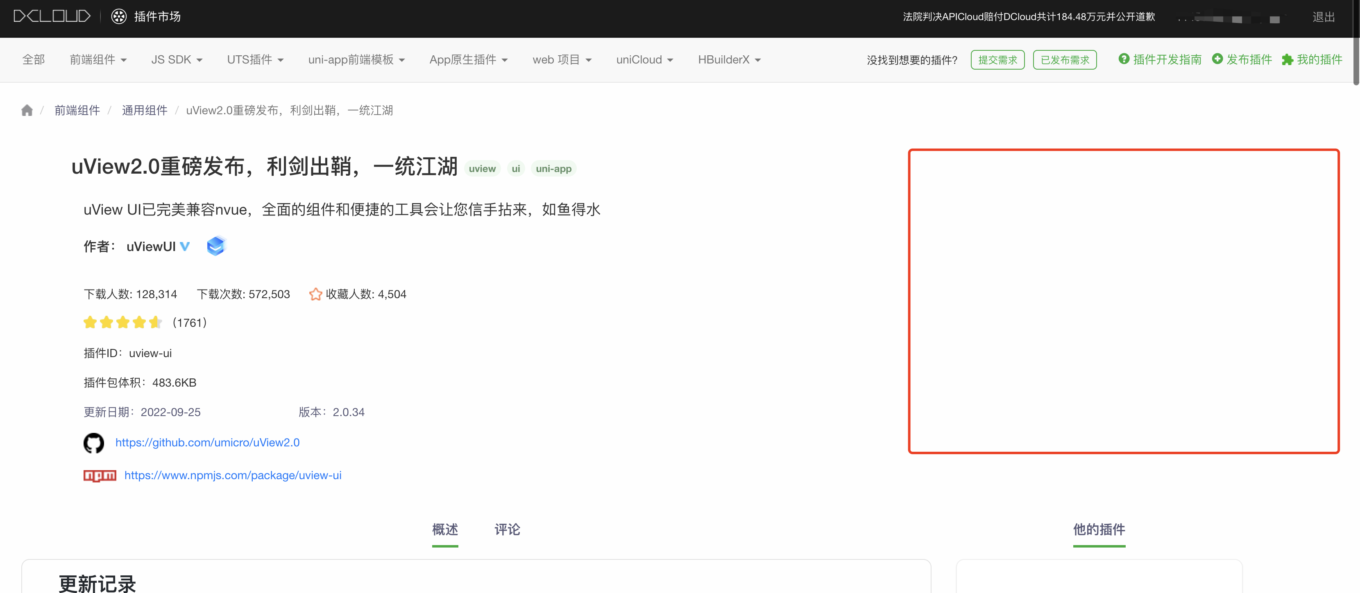Click the uview tag
Image resolution: width=1360 pixels, height=593 pixels.
click(x=482, y=169)
